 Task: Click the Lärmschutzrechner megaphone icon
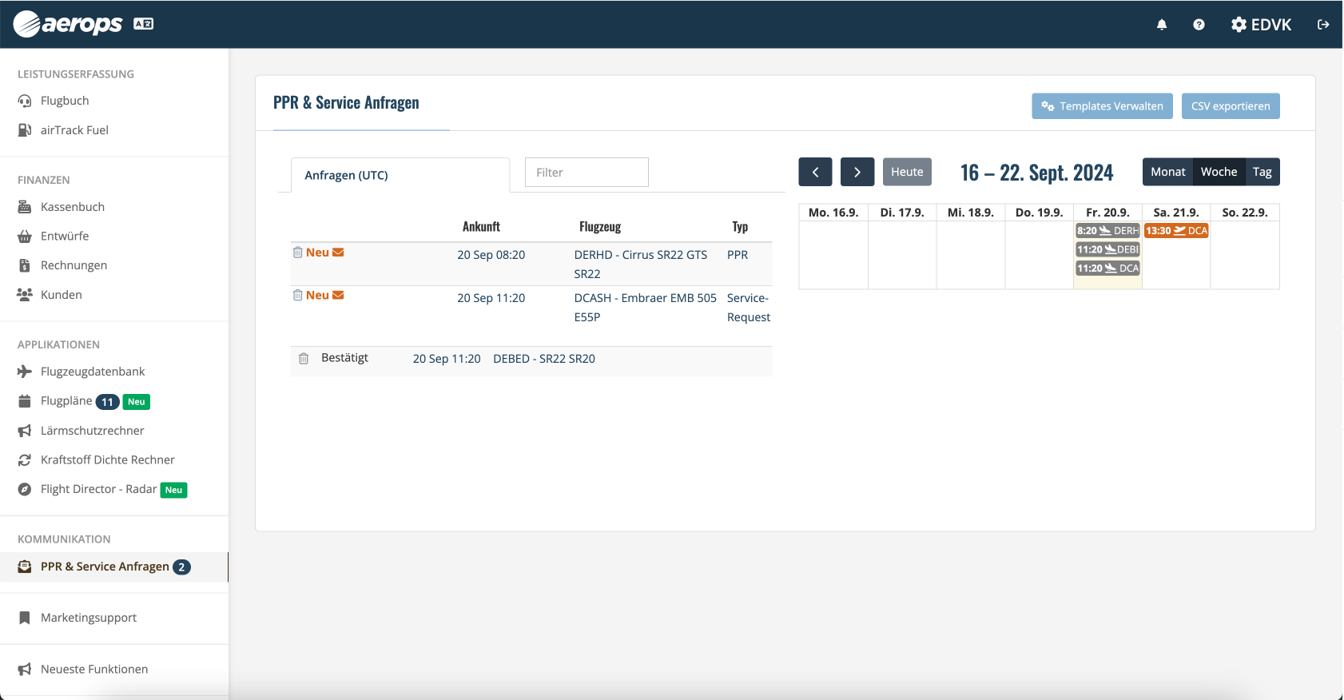[25, 431]
